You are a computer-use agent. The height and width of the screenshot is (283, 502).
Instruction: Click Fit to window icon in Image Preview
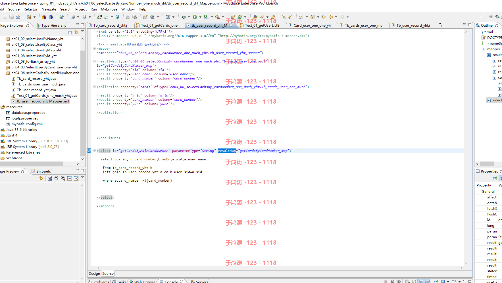76,178
